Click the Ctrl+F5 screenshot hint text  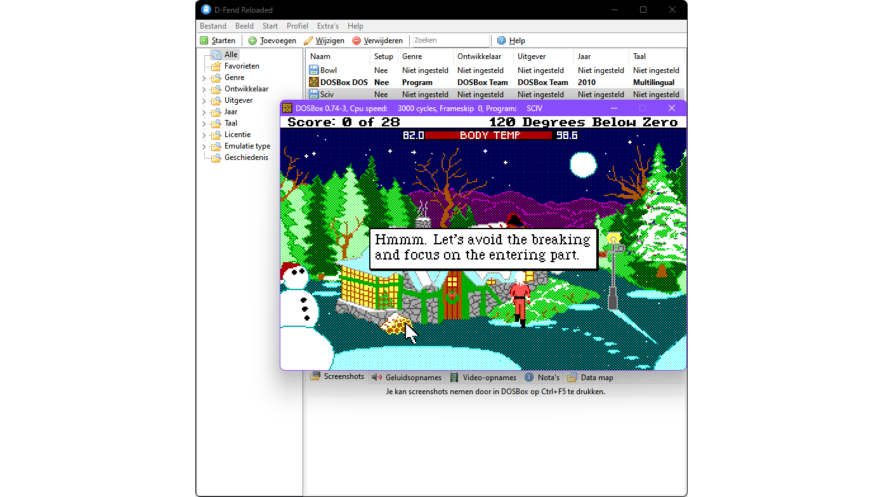[495, 392]
